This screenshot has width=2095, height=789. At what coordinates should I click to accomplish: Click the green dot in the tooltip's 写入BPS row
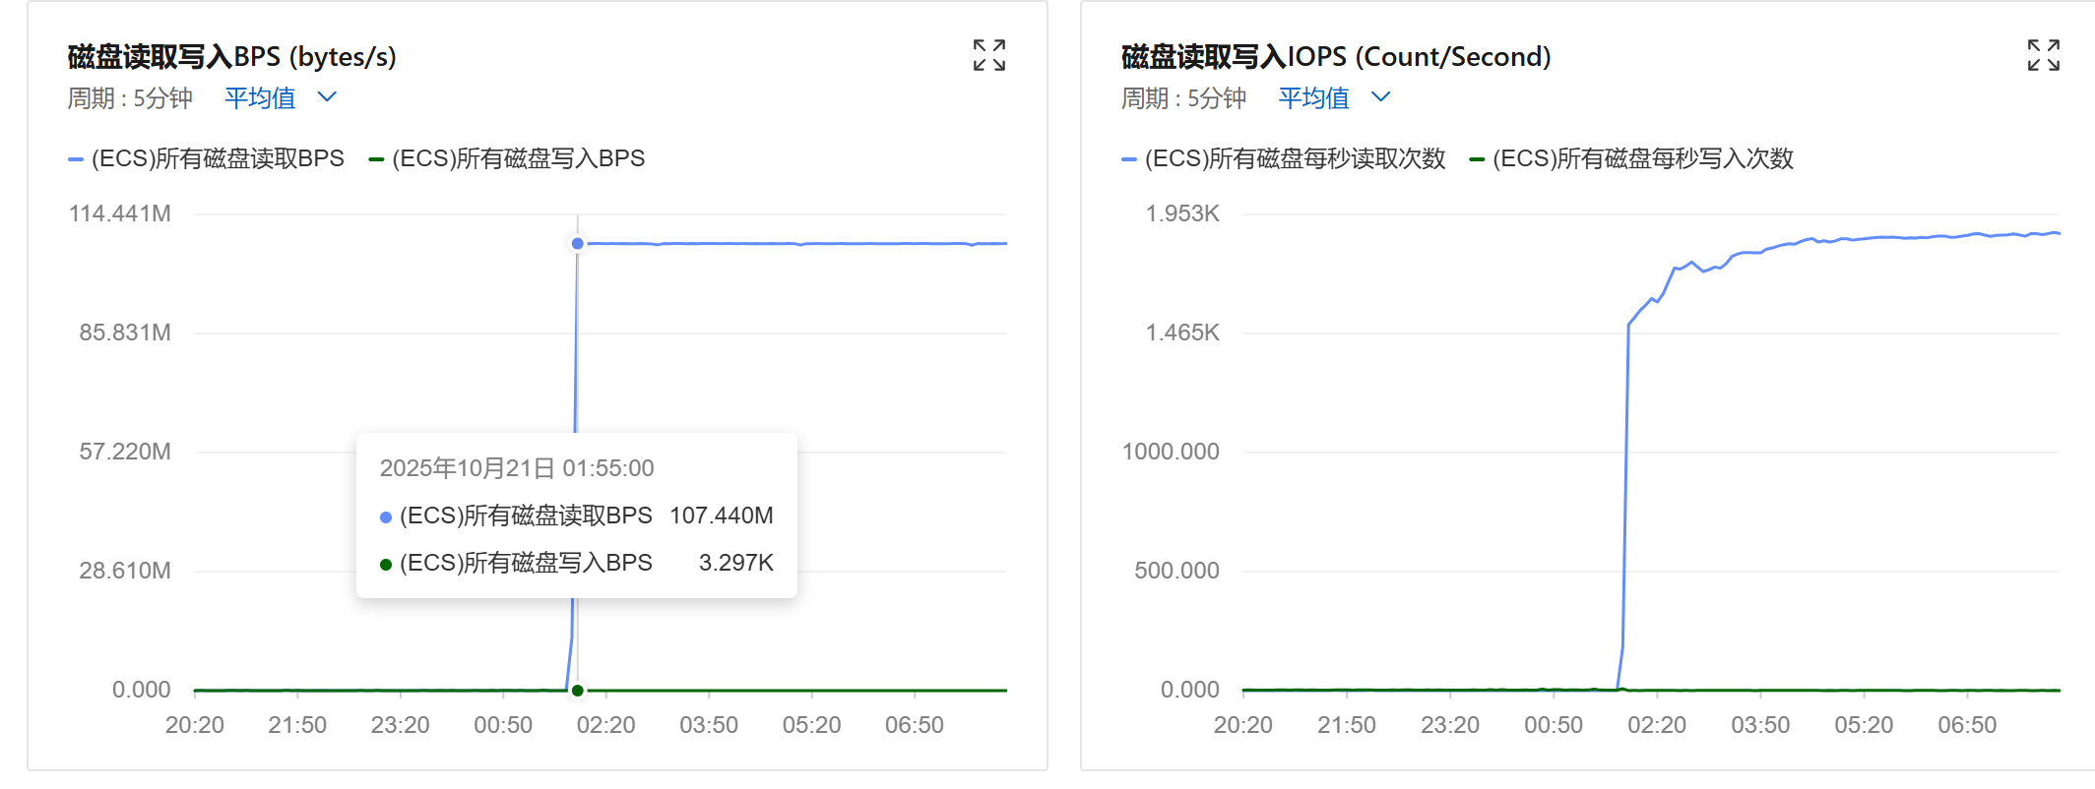(386, 564)
